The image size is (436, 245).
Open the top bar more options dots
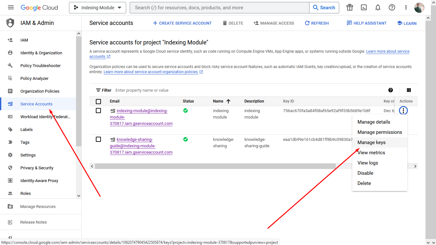coord(406,8)
